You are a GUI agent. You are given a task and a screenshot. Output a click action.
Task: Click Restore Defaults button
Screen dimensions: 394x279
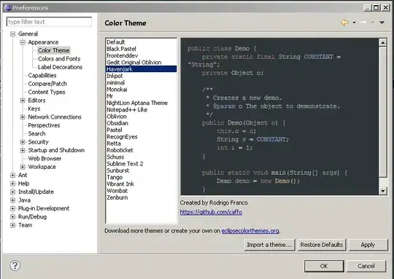point(322,245)
